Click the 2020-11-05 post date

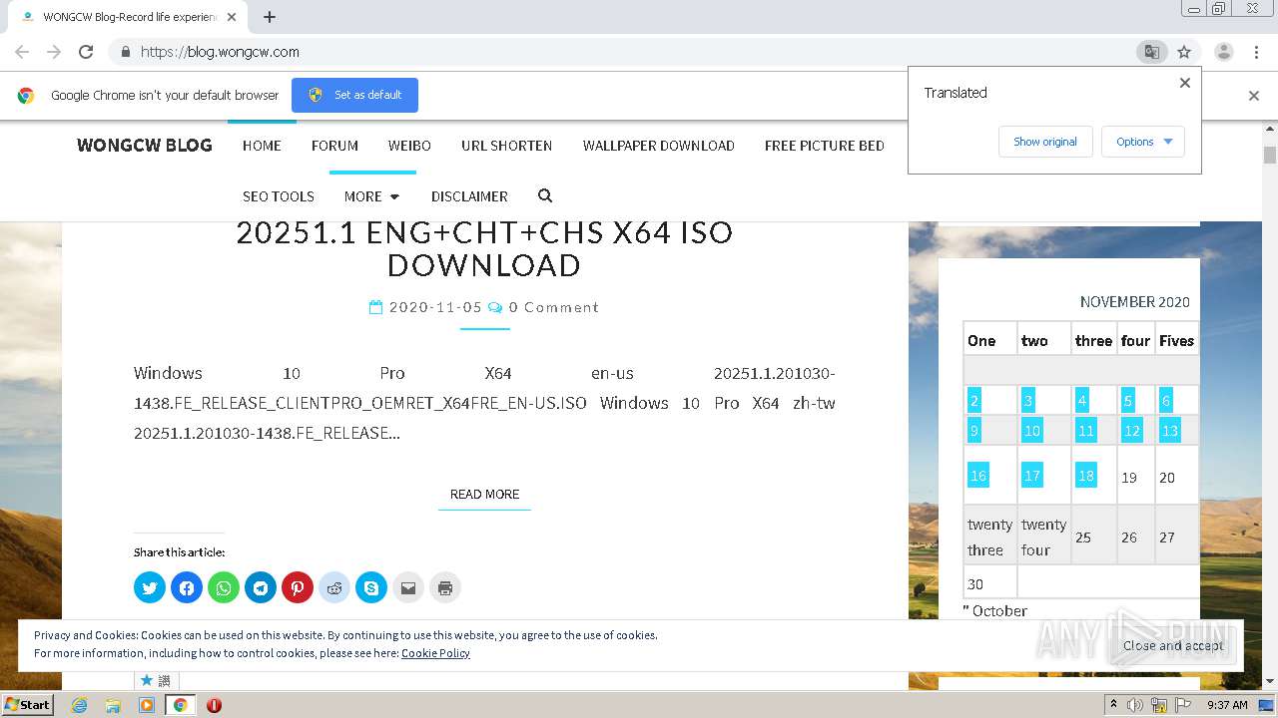point(435,307)
